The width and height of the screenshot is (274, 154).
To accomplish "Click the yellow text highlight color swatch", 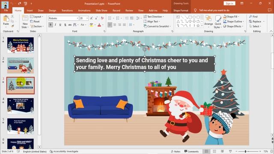I will click(91, 25).
